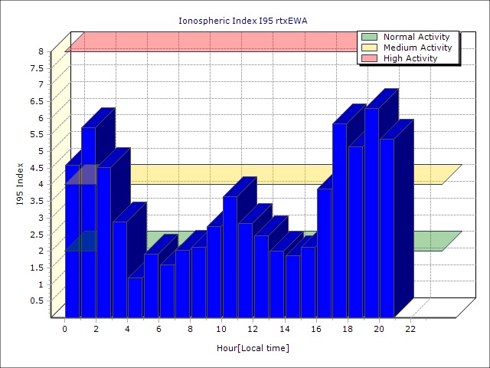Viewport: 490px width, 368px height.
Task: Click the "0.5" tick label on index axis
Action: point(37,301)
